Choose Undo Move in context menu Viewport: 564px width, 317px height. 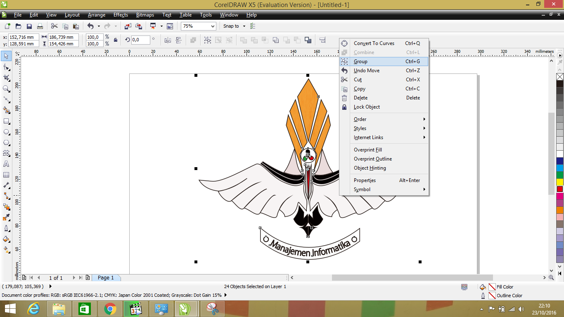[384, 71]
